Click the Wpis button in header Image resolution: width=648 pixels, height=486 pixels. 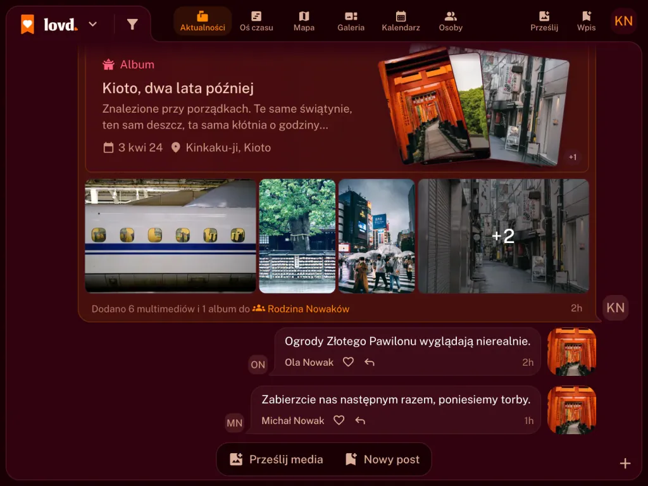[586, 22]
